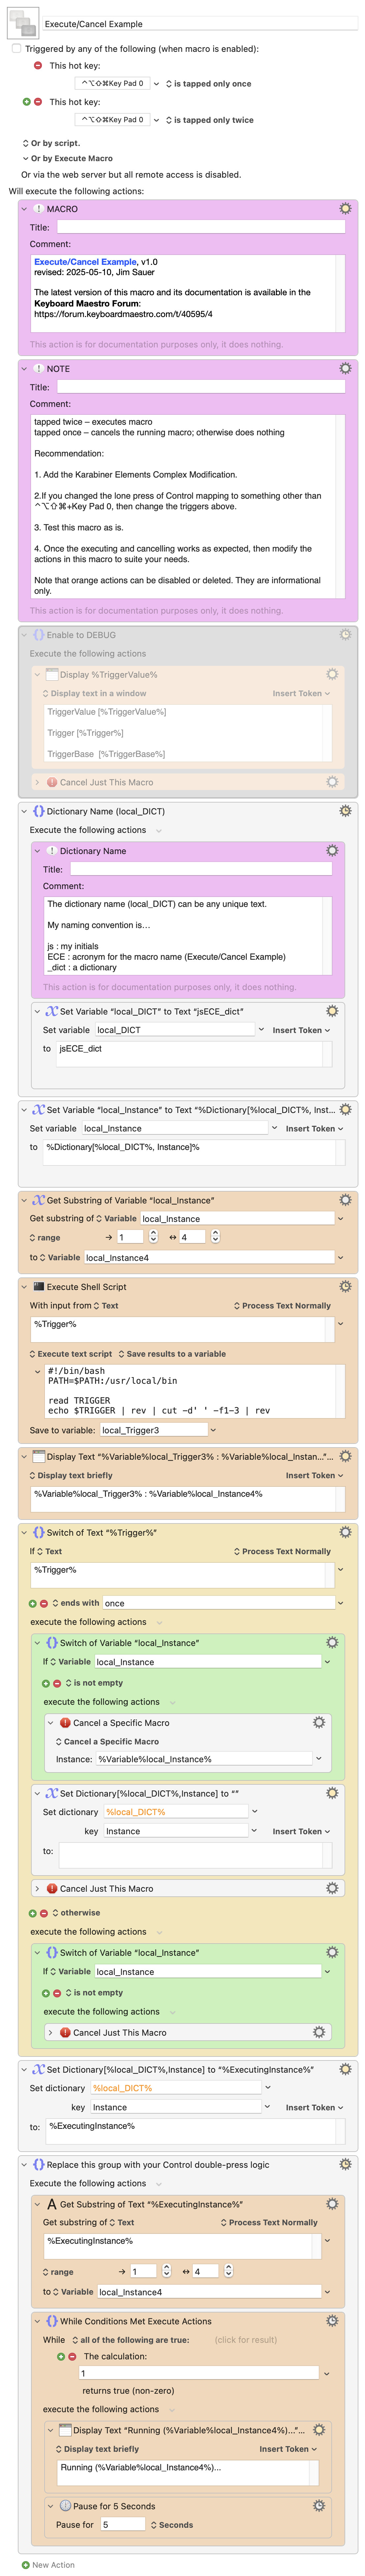Open gear menu of Switch of Text "%Trigger%"
The width and height of the screenshot is (365, 2576).
pos(345,1532)
